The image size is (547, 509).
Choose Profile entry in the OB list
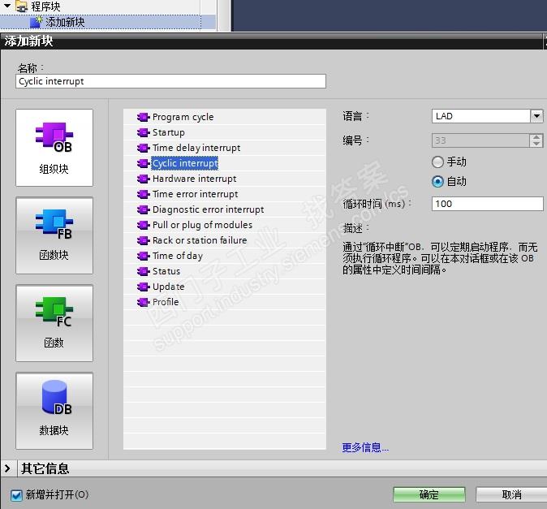point(166,302)
